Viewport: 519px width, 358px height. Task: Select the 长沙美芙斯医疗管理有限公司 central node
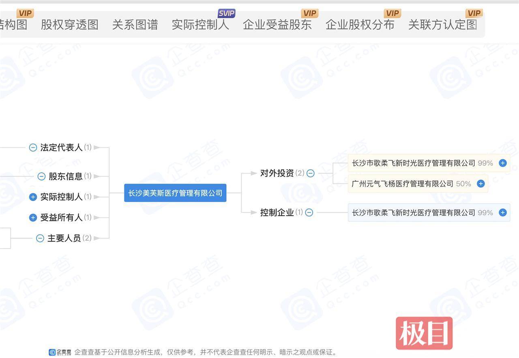[175, 193]
